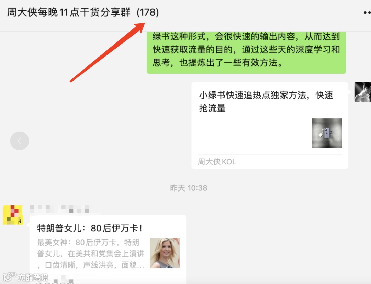
Task: Click the group title 周大侠每晚11点干货分享群
Action: point(69,12)
